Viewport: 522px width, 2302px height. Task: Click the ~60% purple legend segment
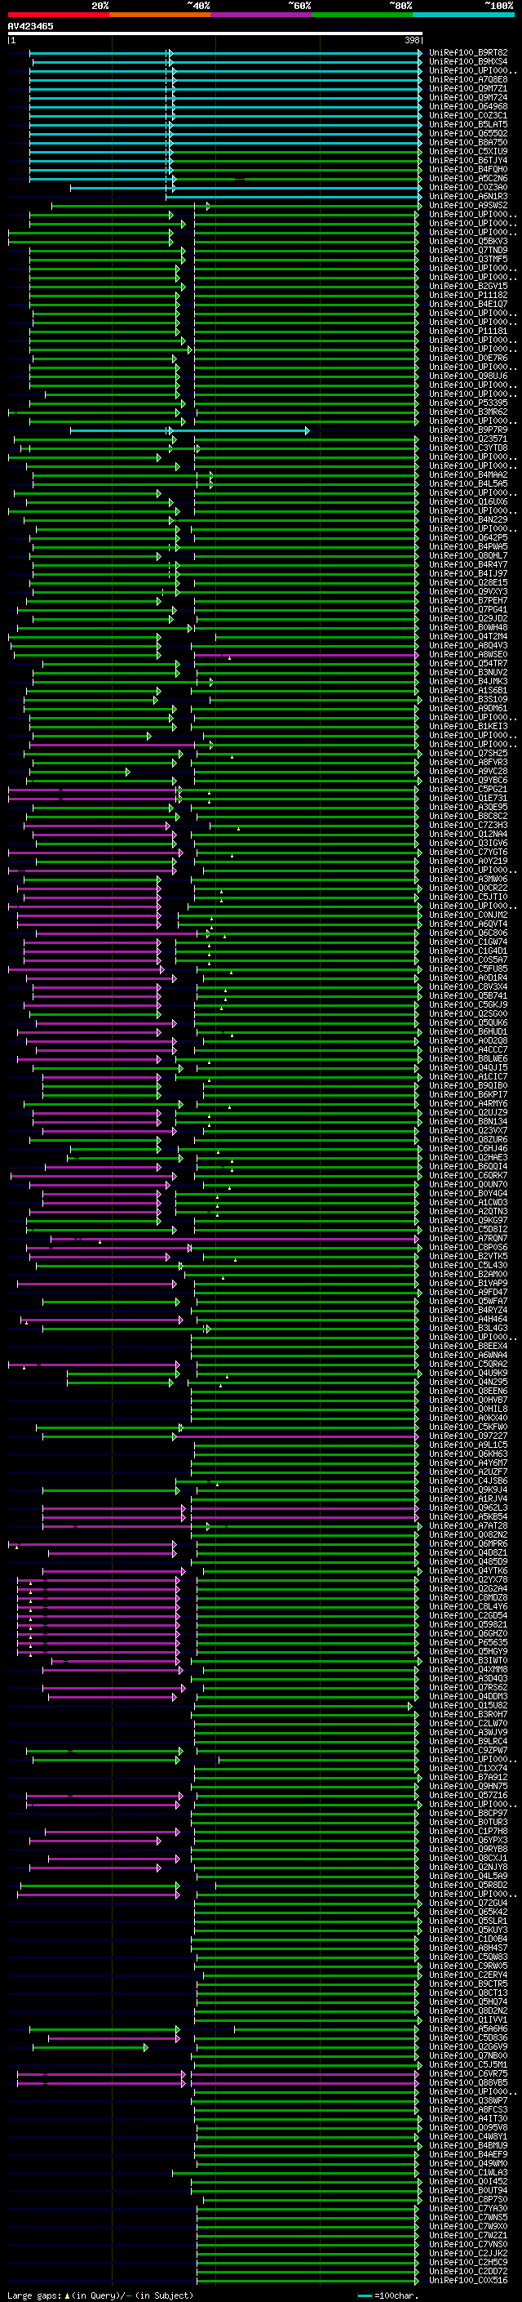[260, 15]
